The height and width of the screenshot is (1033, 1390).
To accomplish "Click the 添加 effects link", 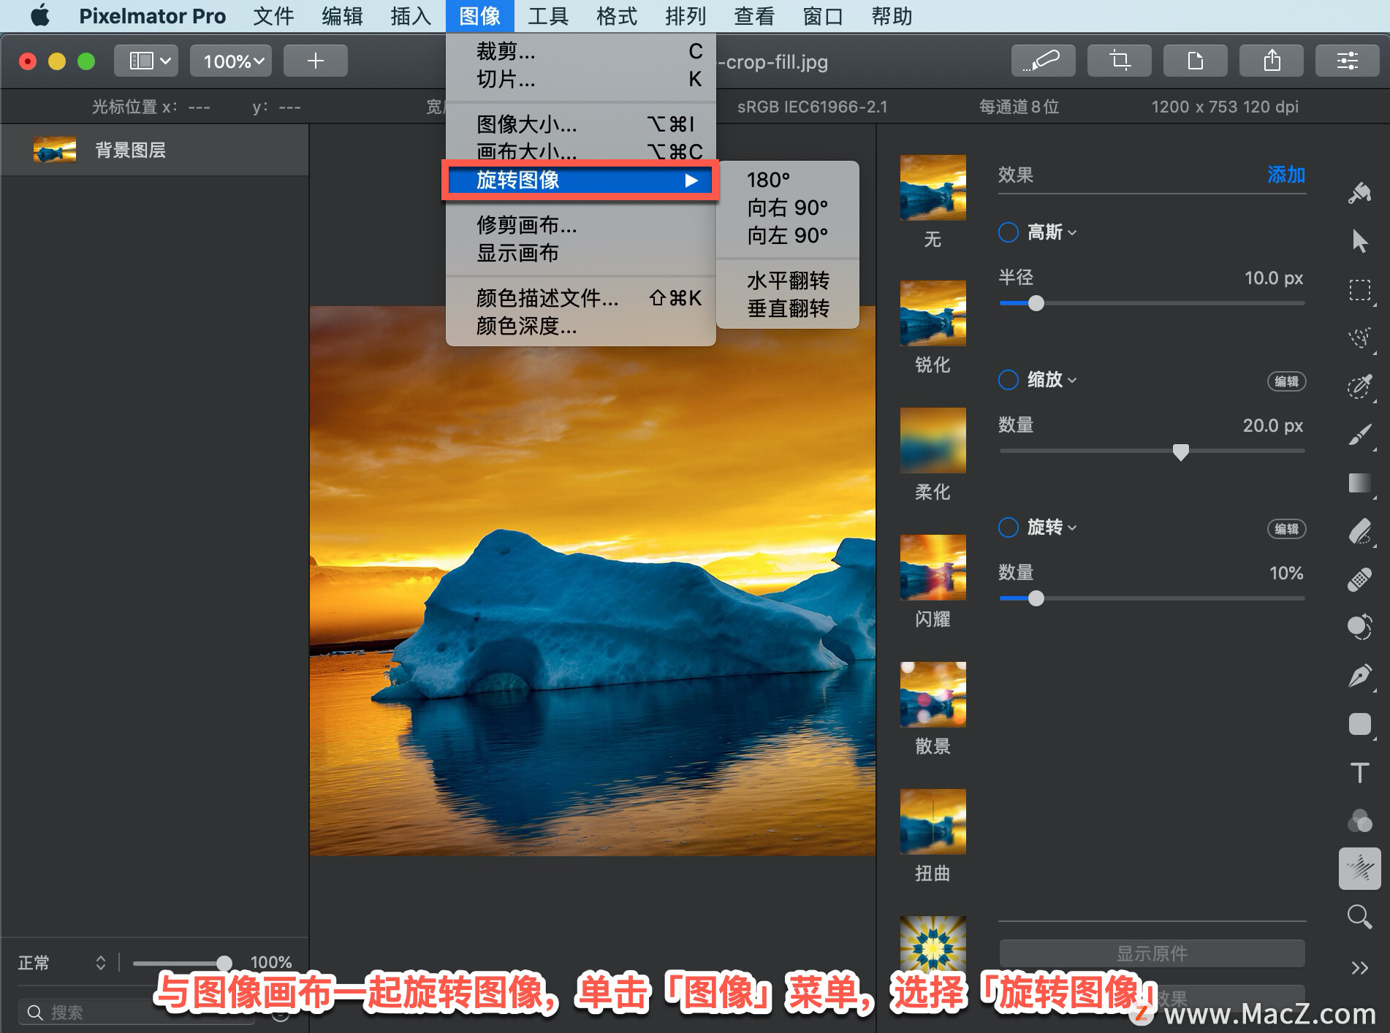I will [x=1286, y=175].
